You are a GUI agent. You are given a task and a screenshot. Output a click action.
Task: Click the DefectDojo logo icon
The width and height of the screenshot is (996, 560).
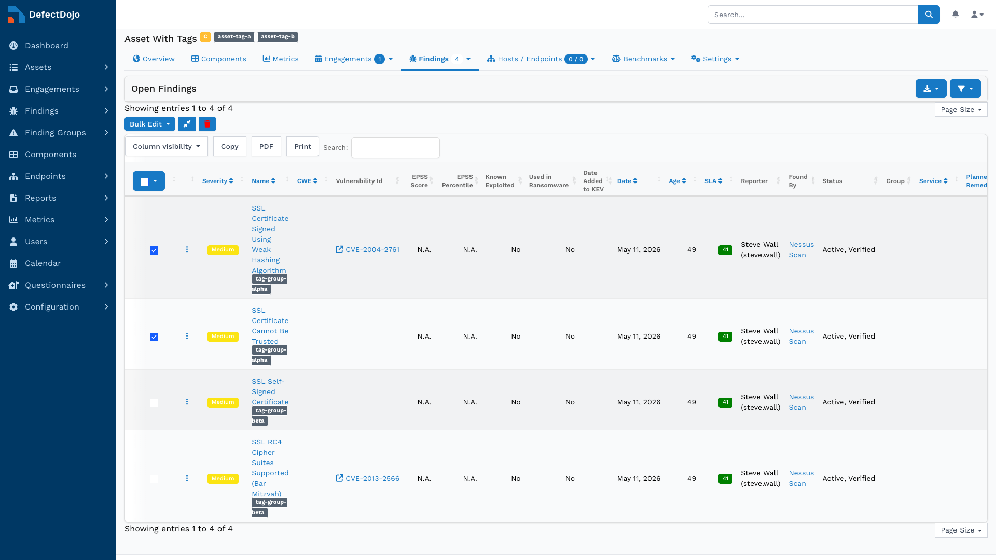[17, 15]
